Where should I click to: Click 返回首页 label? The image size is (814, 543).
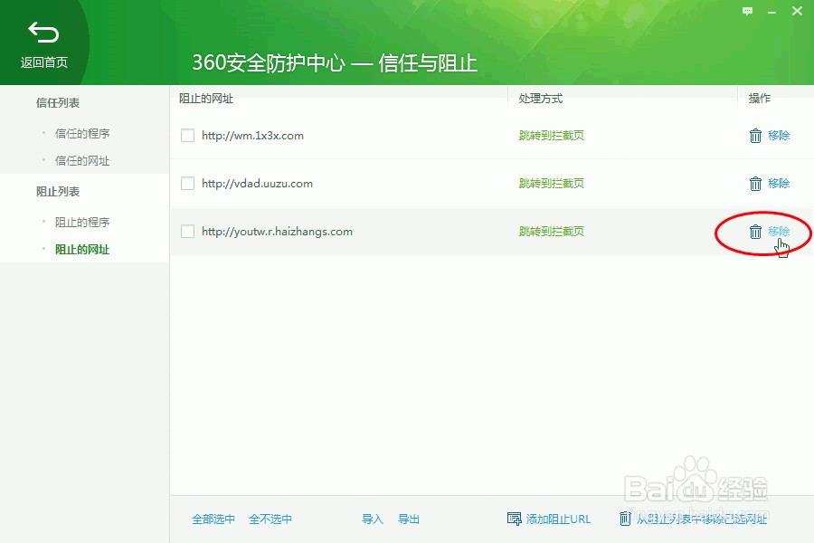pyautogui.click(x=44, y=62)
